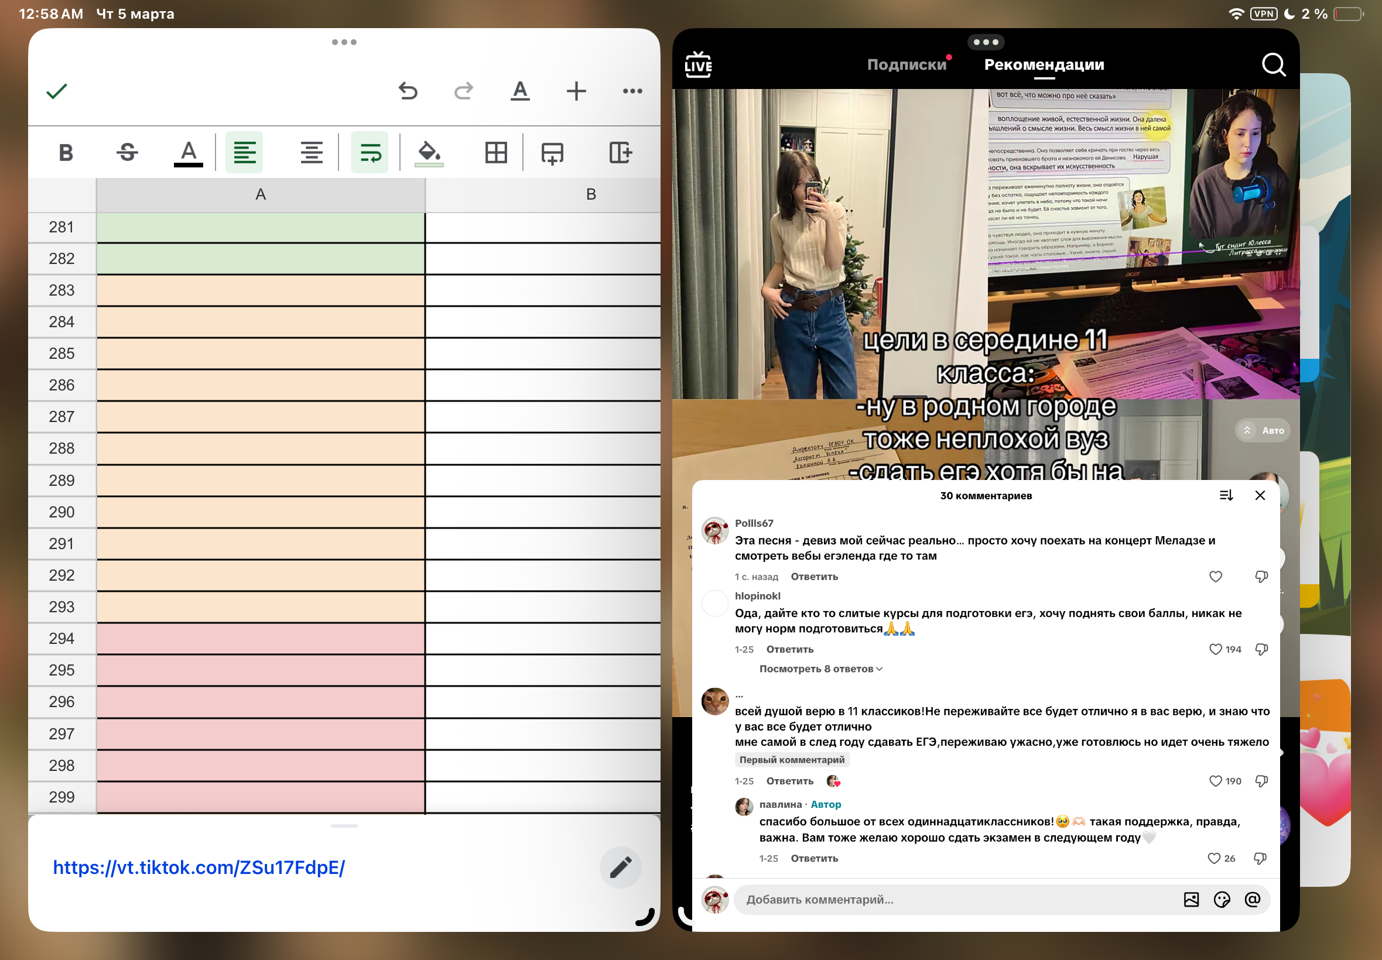The width and height of the screenshot is (1382, 960).
Task: Open the vt.tiktok.com link in the cell editor
Action: [199, 868]
